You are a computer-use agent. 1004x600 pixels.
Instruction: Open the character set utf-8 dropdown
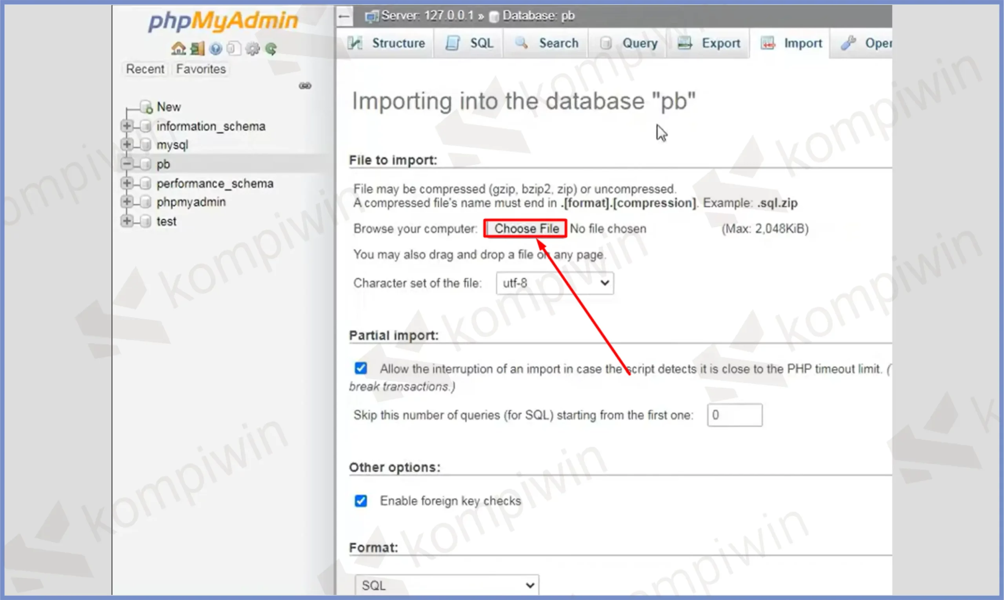(x=555, y=283)
